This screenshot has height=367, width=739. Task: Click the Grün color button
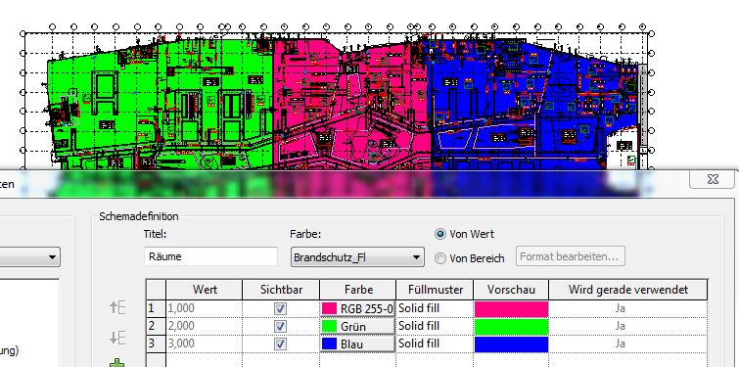coord(357,326)
